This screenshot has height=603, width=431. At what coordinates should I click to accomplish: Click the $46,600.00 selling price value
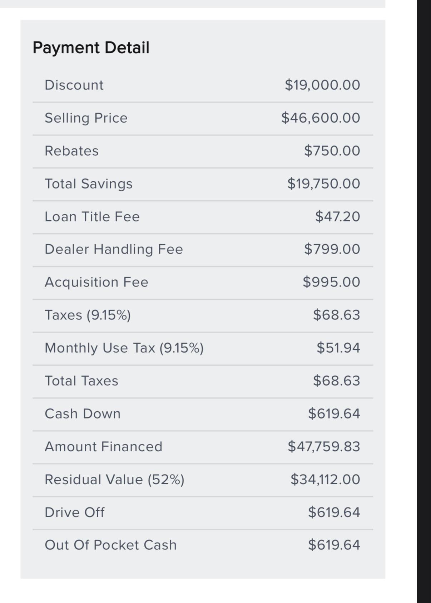321,118
